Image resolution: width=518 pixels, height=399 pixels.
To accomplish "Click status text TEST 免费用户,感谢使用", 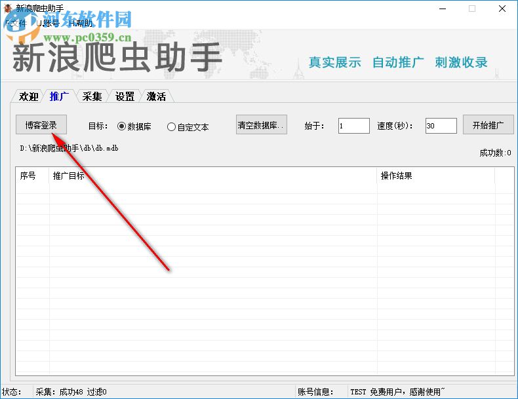I will (397, 392).
